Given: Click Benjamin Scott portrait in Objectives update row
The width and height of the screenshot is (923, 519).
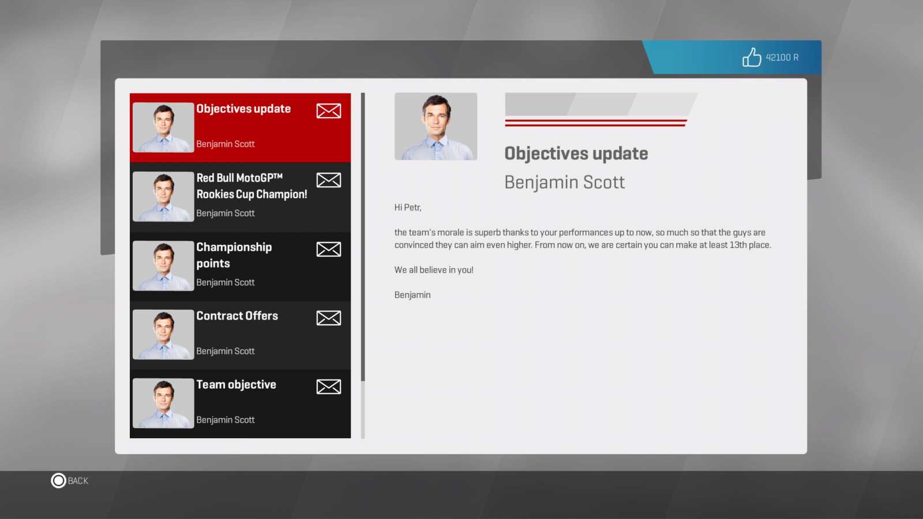Looking at the screenshot, I should click(x=163, y=127).
